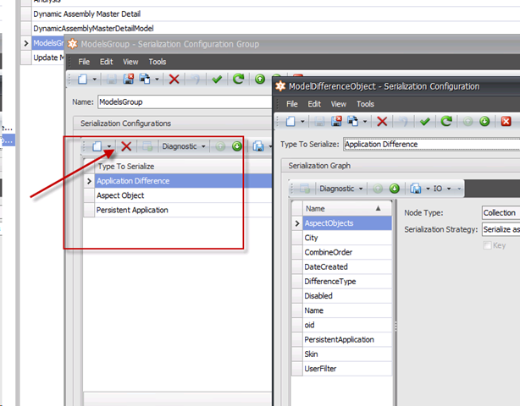Click Type To Serialize column header
Image resolution: width=520 pixels, height=406 pixels.
(x=184, y=167)
